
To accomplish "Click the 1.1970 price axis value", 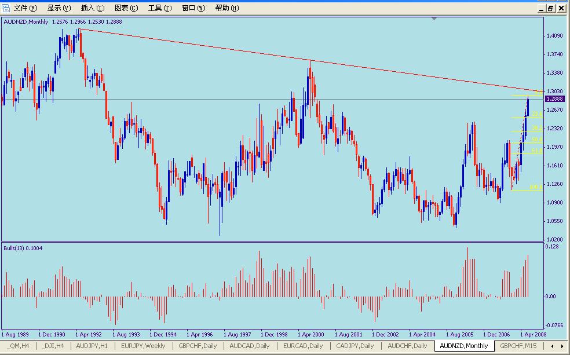I will [x=555, y=147].
